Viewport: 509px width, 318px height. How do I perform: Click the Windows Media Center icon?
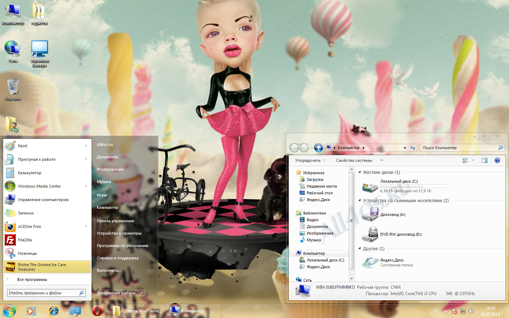tap(10, 186)
